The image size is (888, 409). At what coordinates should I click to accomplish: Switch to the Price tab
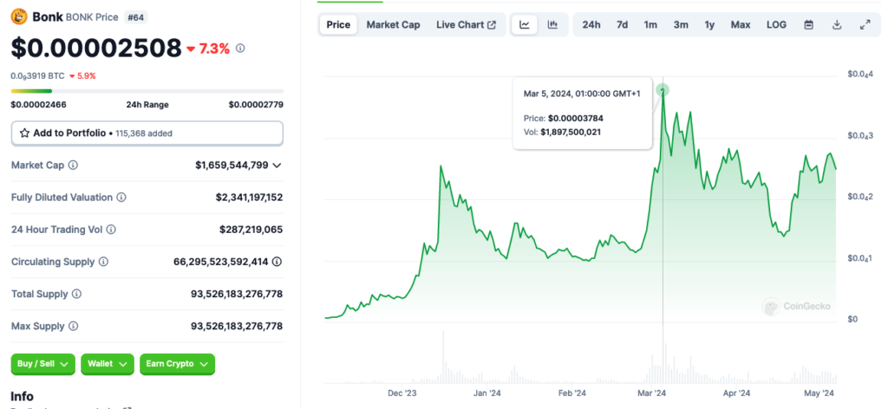[338, 24]
